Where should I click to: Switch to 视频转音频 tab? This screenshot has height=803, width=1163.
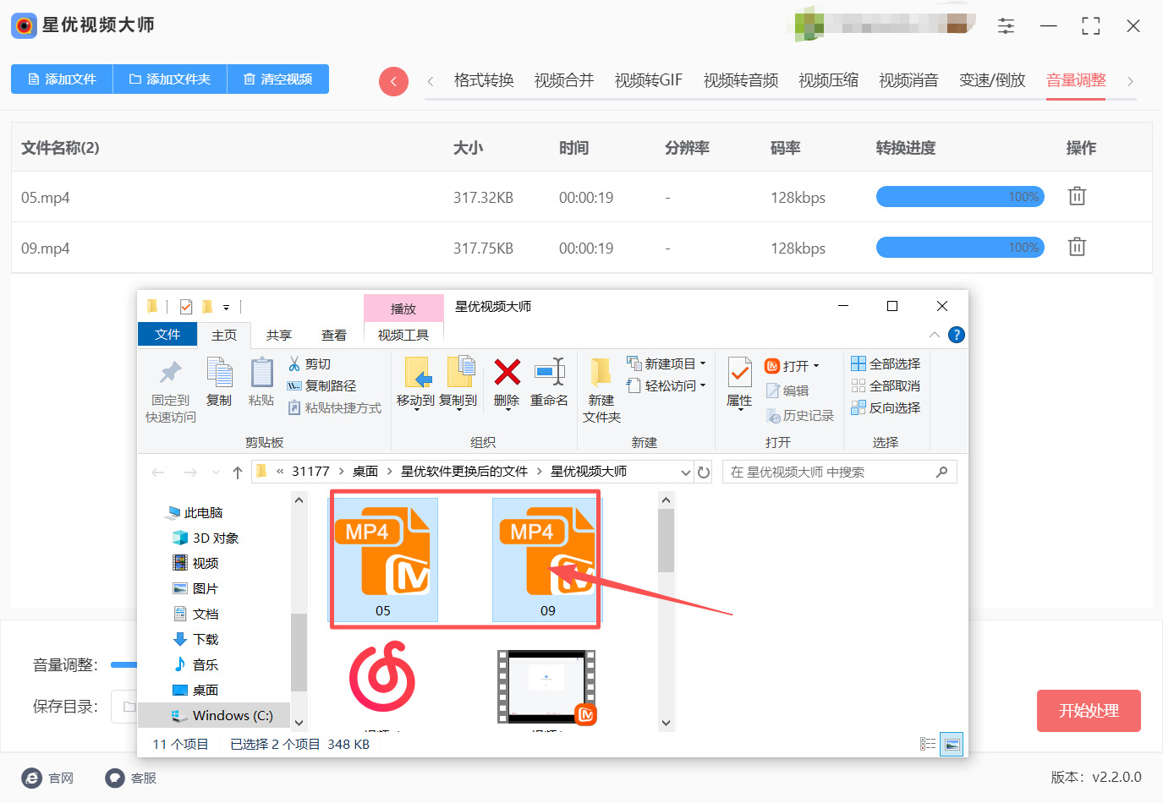[x=741, y=80]
